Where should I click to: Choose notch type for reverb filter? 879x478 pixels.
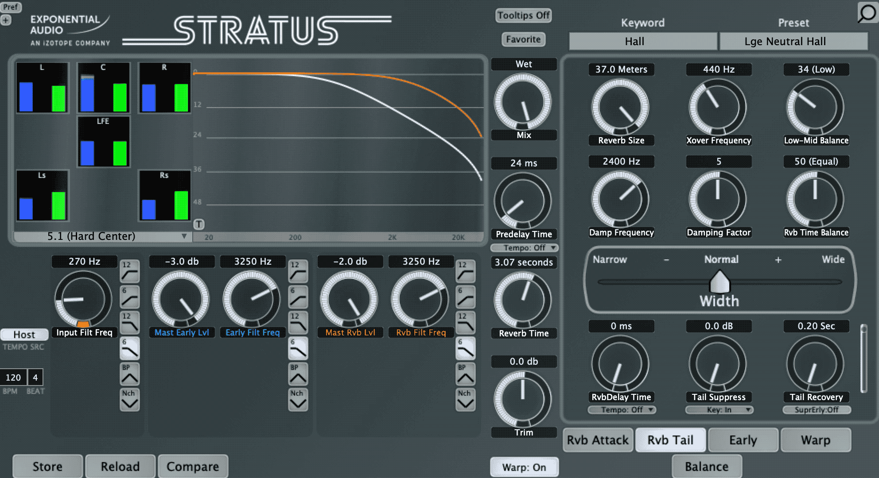pyautogui.click(x=465, y=400)
